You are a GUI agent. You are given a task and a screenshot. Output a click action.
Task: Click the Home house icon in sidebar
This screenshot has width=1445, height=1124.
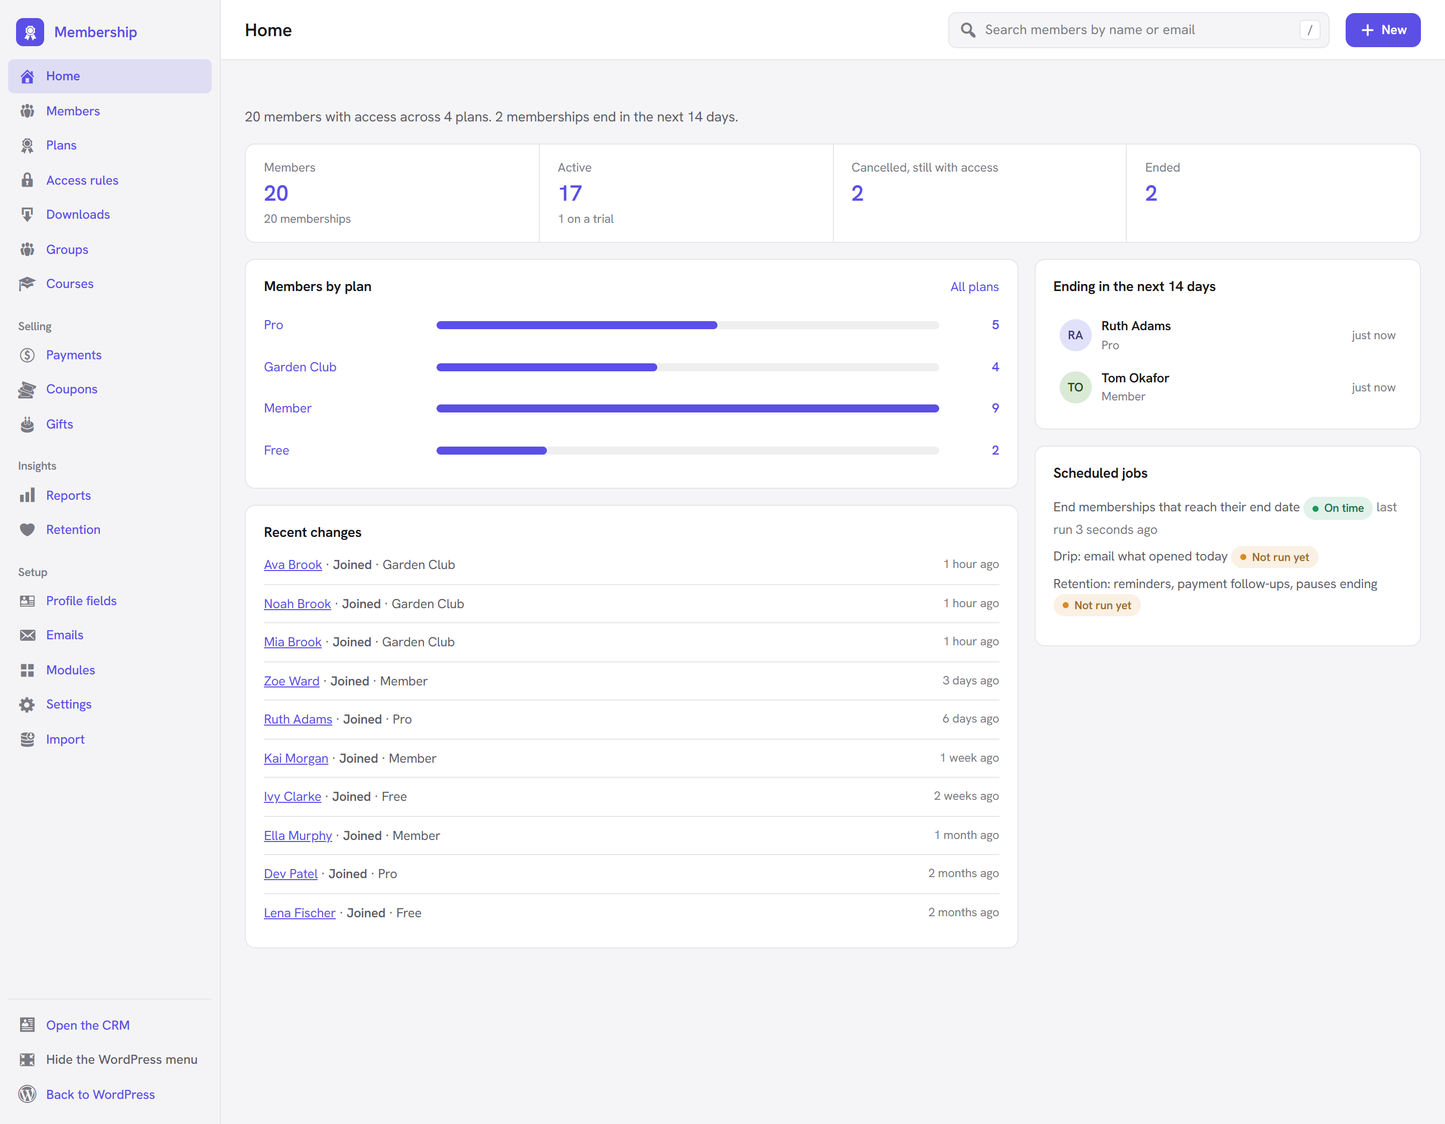tap(27, 77)
